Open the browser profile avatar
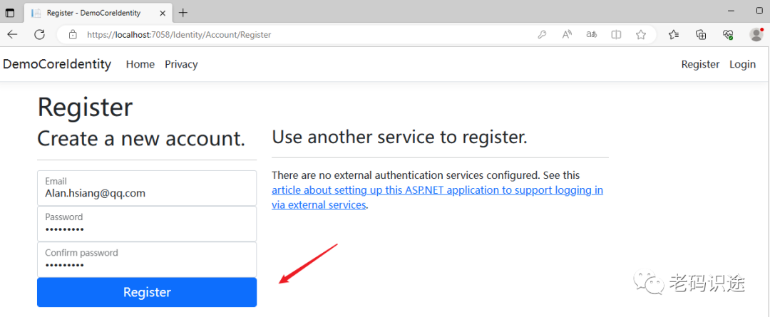The width and height of the screenshot is (770, 317). (756, 34)
